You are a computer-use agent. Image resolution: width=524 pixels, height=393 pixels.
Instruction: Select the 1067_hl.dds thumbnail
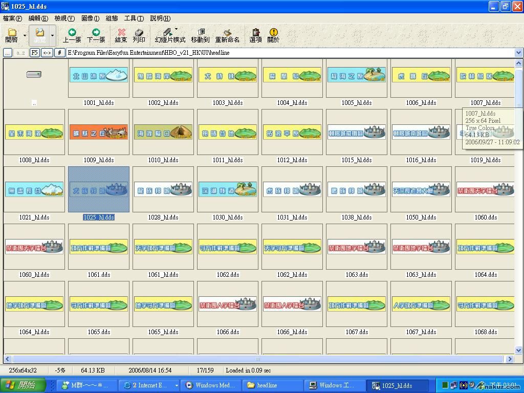click(421, 304)
